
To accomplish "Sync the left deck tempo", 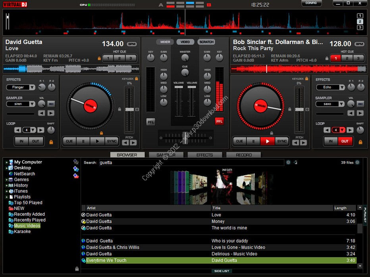I will tap(112, 141).
